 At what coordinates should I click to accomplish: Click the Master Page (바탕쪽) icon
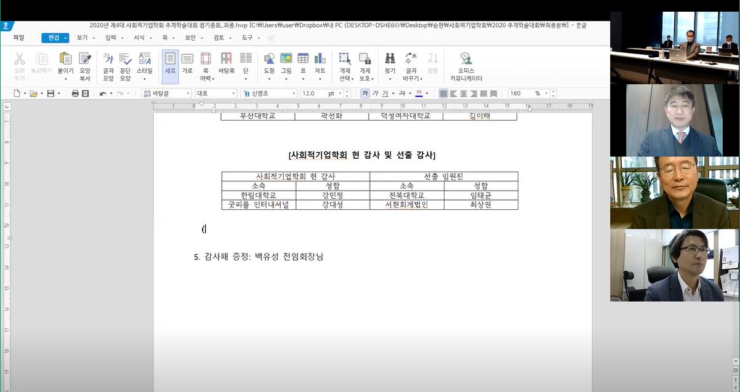(227, 59)
